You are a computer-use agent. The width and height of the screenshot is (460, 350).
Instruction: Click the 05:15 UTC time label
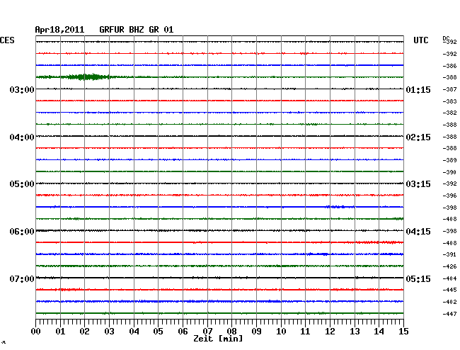coord(418,278)
